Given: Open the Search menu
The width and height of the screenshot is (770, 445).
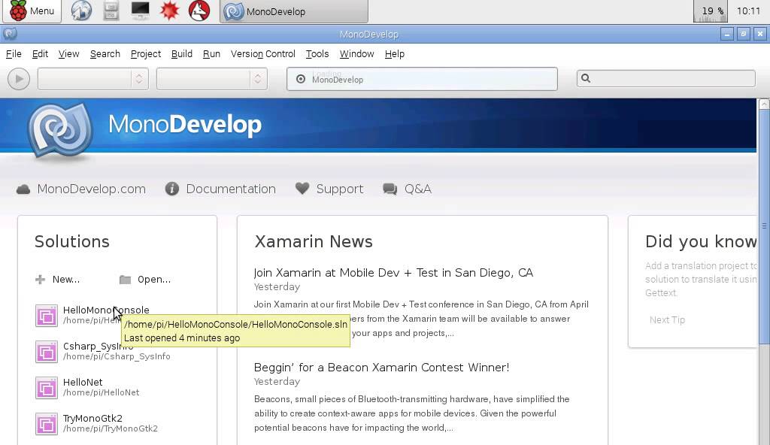Looking at the screenshot, I should (x=105, y=54).
